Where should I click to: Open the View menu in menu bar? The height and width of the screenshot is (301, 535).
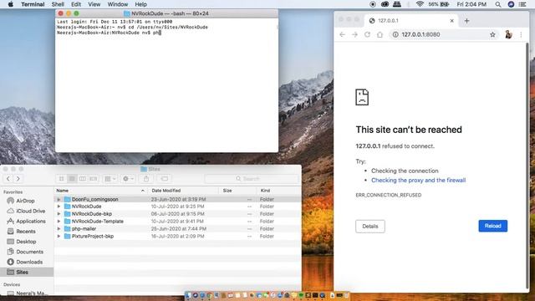pyautogui.click(x=94, y=4)
